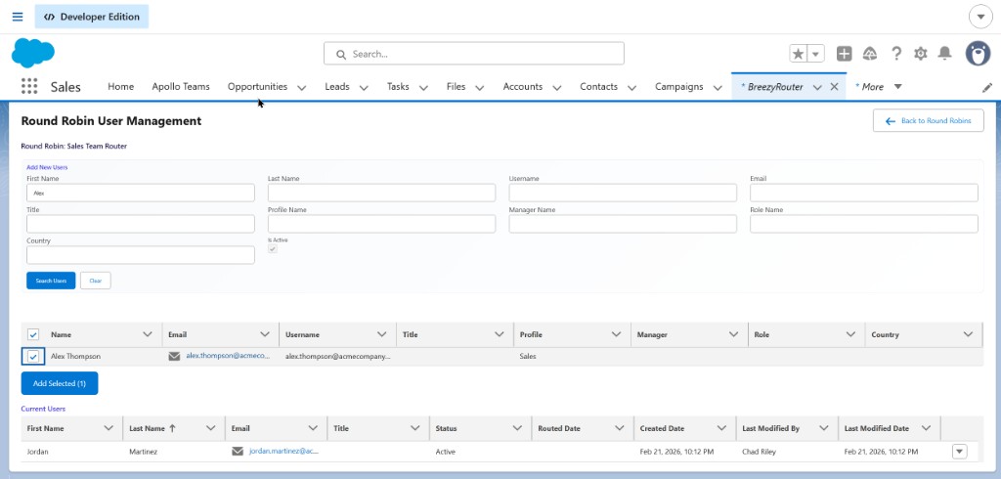Open the Status column header menu
The height and width of the screenshot is (479, 1001).
point(517,428)
